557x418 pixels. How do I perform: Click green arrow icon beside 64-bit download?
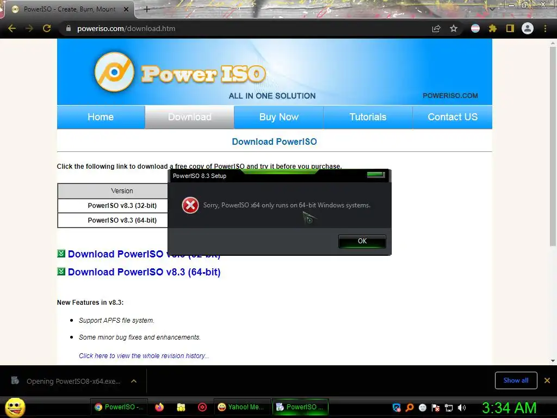61,272
